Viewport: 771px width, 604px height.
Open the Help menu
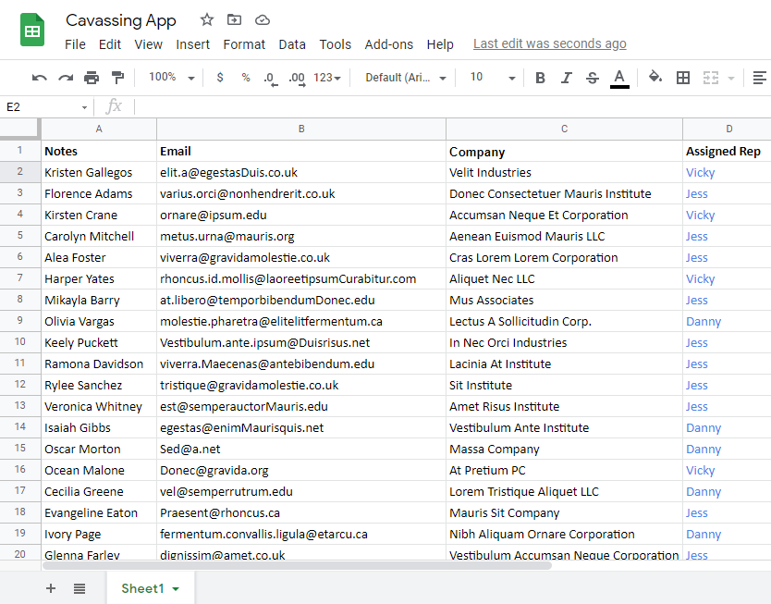(x=440, y=44)
